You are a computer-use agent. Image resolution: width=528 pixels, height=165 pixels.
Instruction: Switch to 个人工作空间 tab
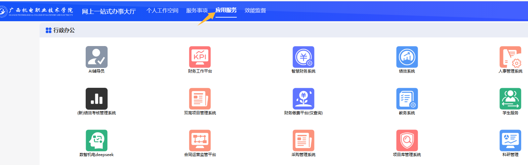tap(162, 11)
